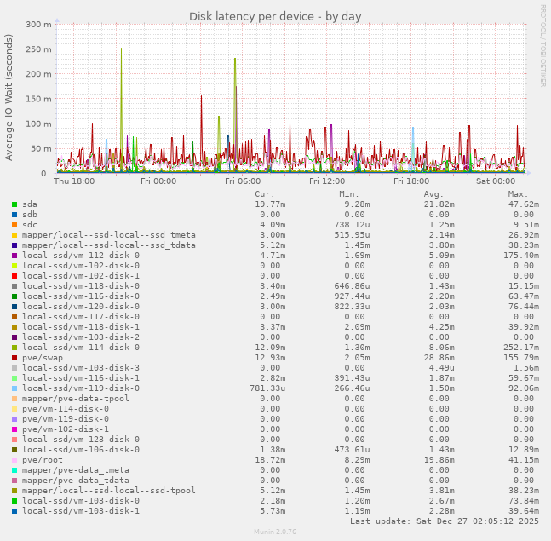Click 'local-ssd/vm-103-disk-2' legend label
The image size is (551, 541).
(x=81, y=337)
